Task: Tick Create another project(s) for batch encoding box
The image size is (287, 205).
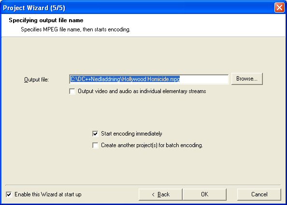Action: pos(95,146)
